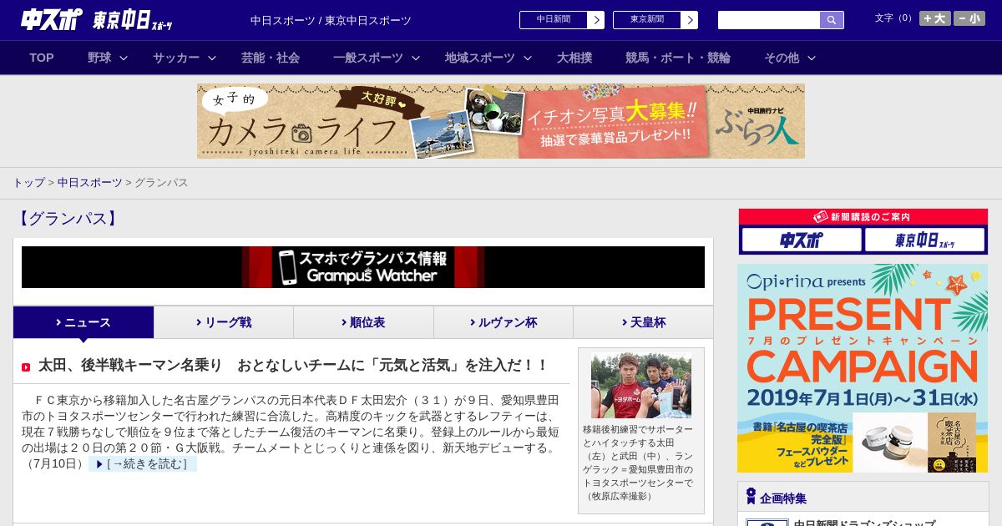
Task: Focus the header search input field
Action: tap(769, 20)
